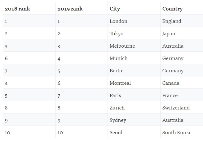Screen dimensions: 203x141
Task: Click the Paris cell
Action: pos(115,96)
